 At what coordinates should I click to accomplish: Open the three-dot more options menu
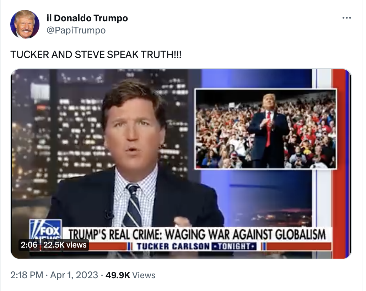coord(346,18)
